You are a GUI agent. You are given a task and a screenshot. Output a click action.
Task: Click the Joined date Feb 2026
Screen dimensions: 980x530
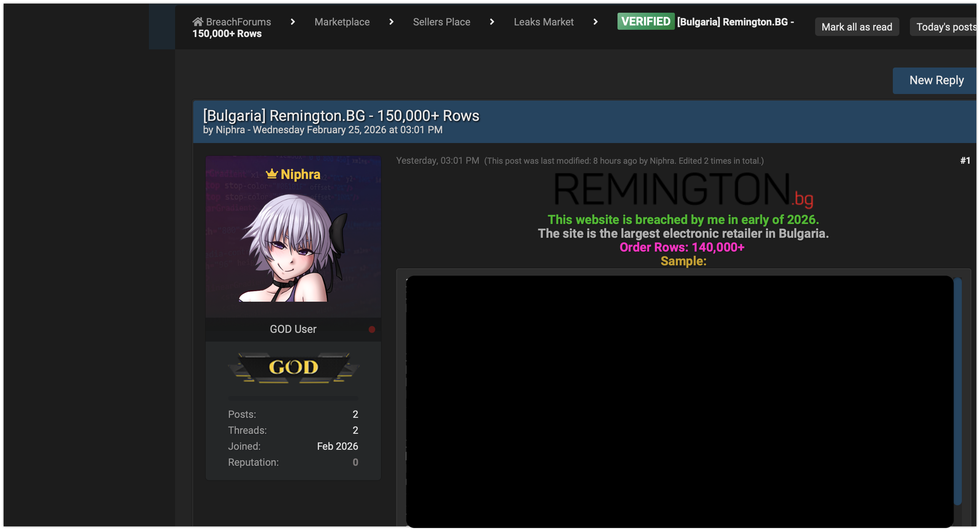click(x=337, y=446)
